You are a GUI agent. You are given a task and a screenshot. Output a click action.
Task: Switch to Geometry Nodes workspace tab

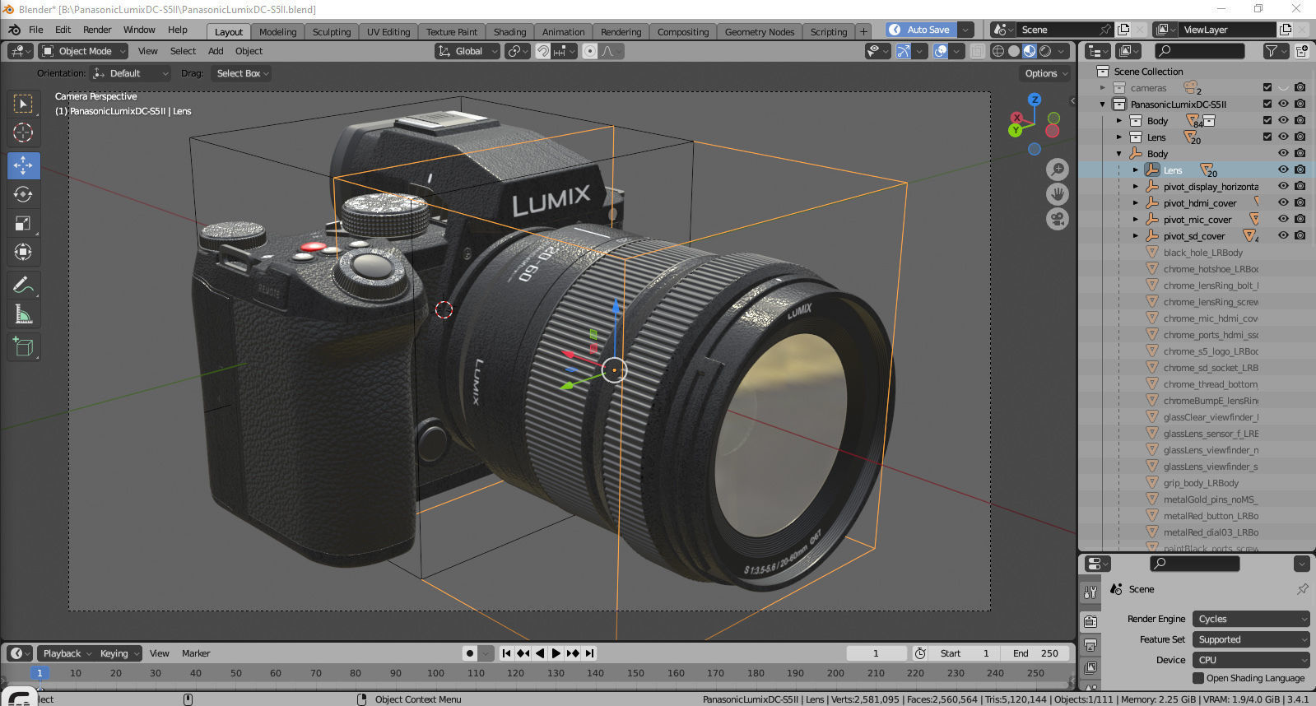pos(760,32)
